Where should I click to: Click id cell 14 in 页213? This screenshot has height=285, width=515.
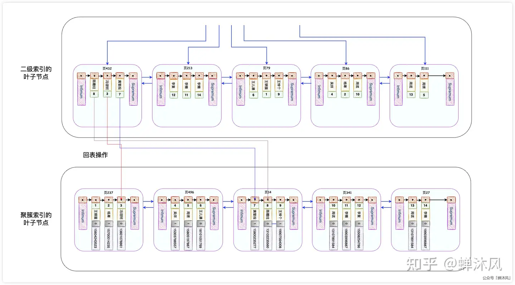(x=199, y=95)
